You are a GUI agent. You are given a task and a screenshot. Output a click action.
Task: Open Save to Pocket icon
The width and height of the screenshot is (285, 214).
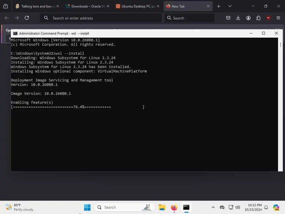point(228,18)
